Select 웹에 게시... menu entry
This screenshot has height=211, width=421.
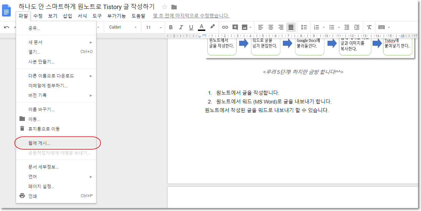(x=56, y=143)
